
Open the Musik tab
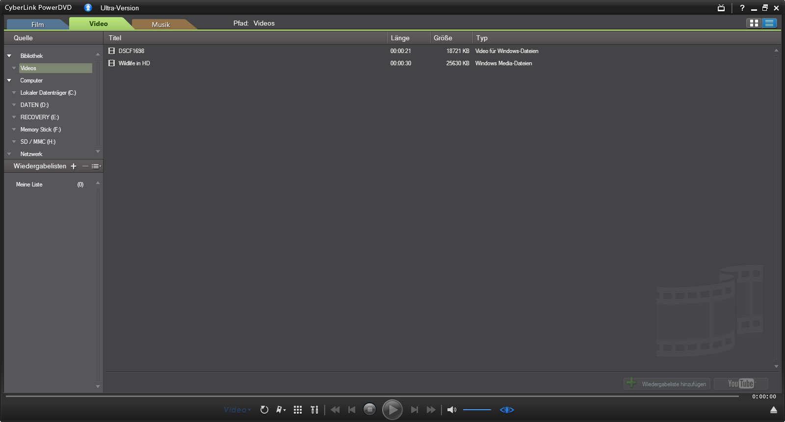point(161,25)
